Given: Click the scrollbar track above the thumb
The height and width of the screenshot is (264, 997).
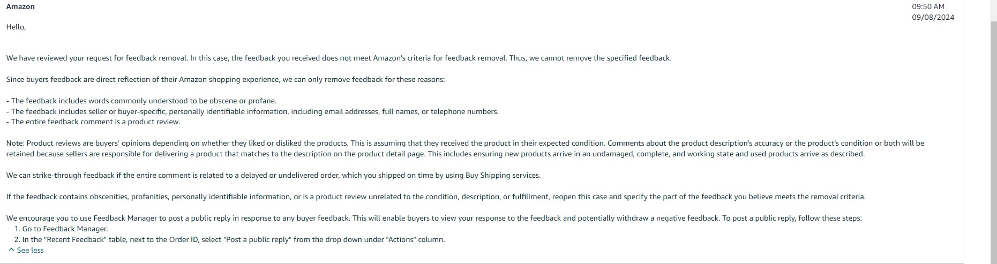Looking at the screenshot, I should [x=994, y=11].
